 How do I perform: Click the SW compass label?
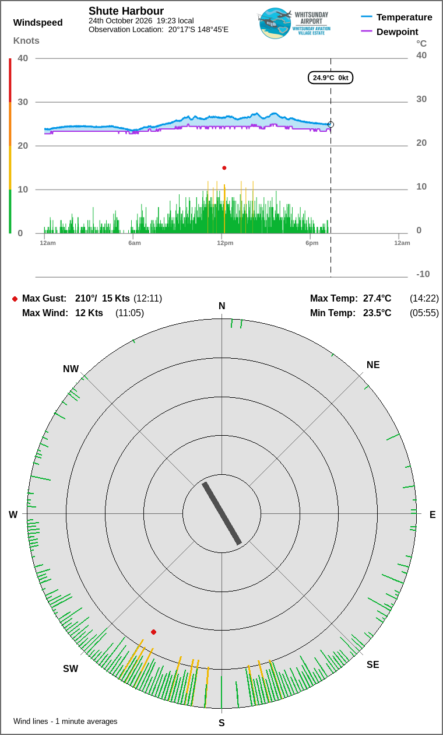(71, 669)
